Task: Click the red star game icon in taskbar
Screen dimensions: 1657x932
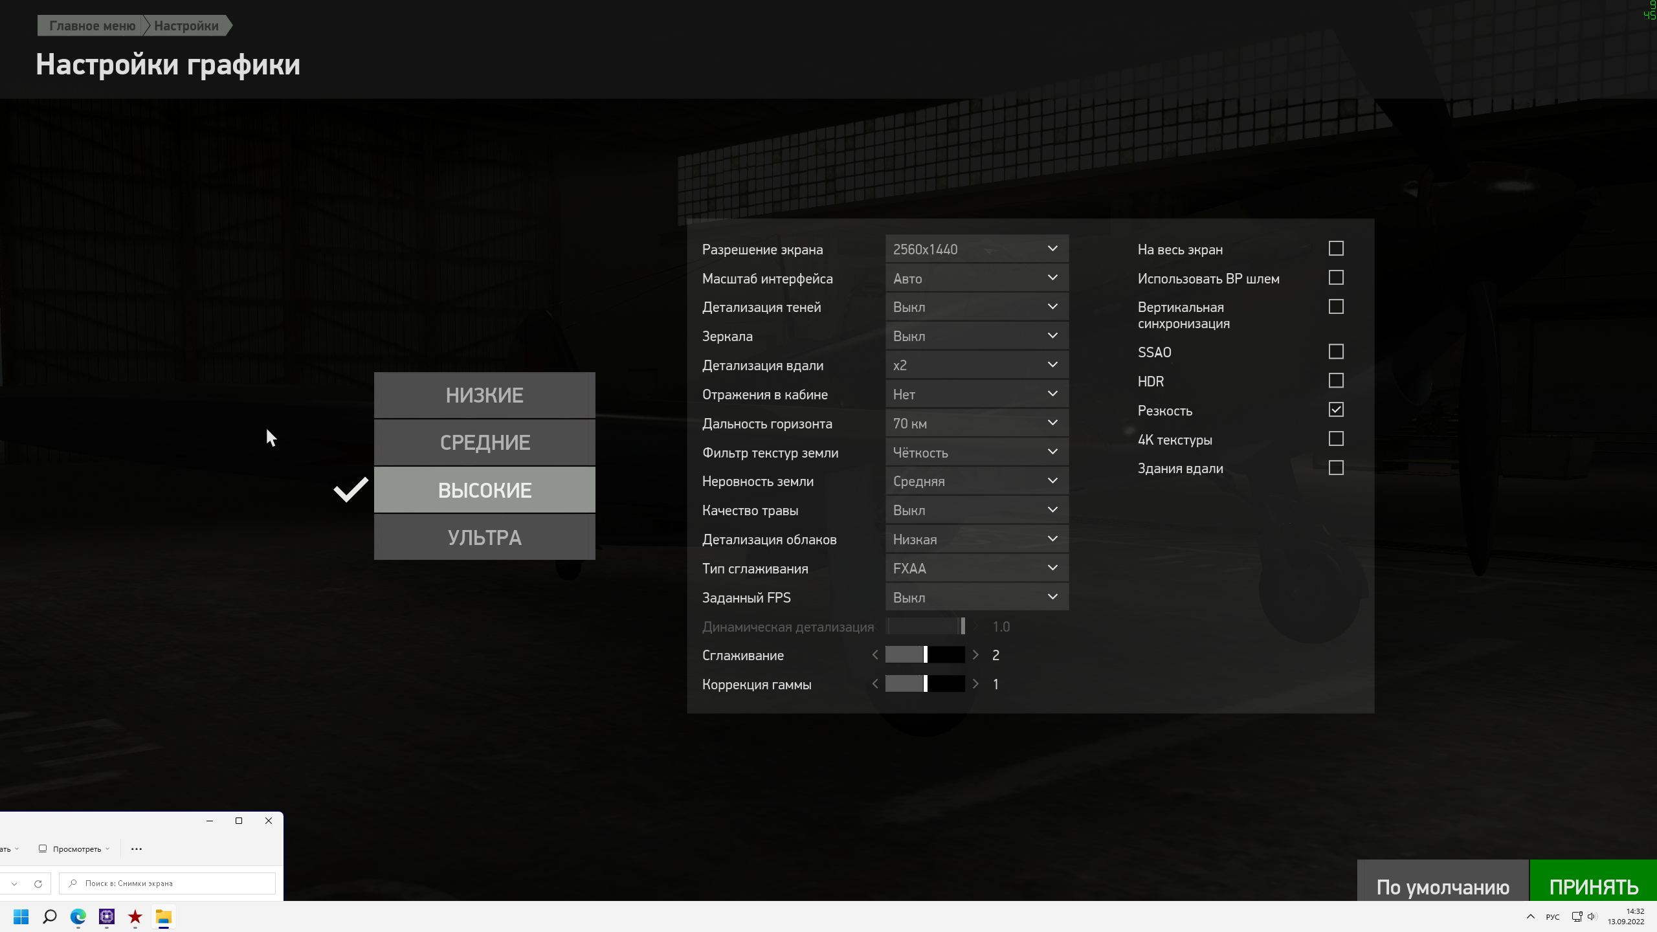Action: click(x=135, y=916)
